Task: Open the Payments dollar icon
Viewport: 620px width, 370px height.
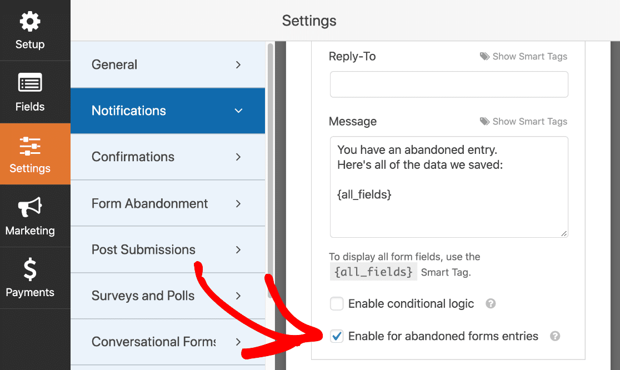Action: click(x=30, y=270)
